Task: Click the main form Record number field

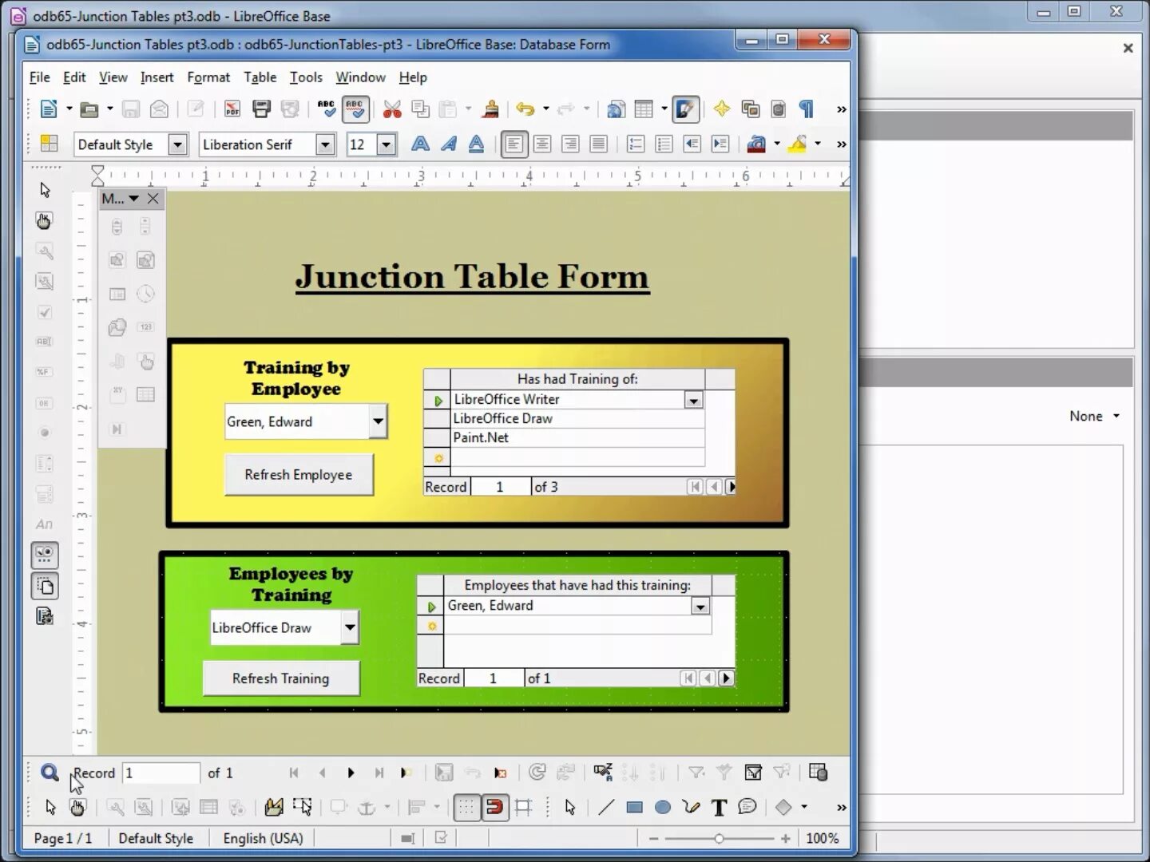Action: 160,773
